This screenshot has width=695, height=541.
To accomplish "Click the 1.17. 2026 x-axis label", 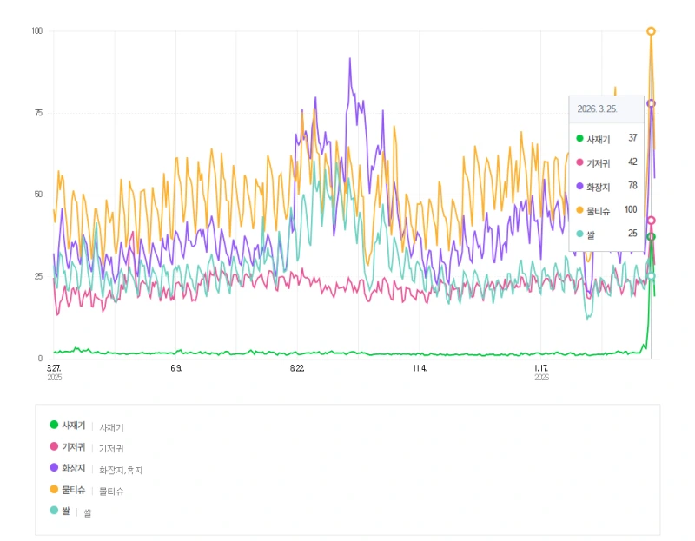I will 541,373.
